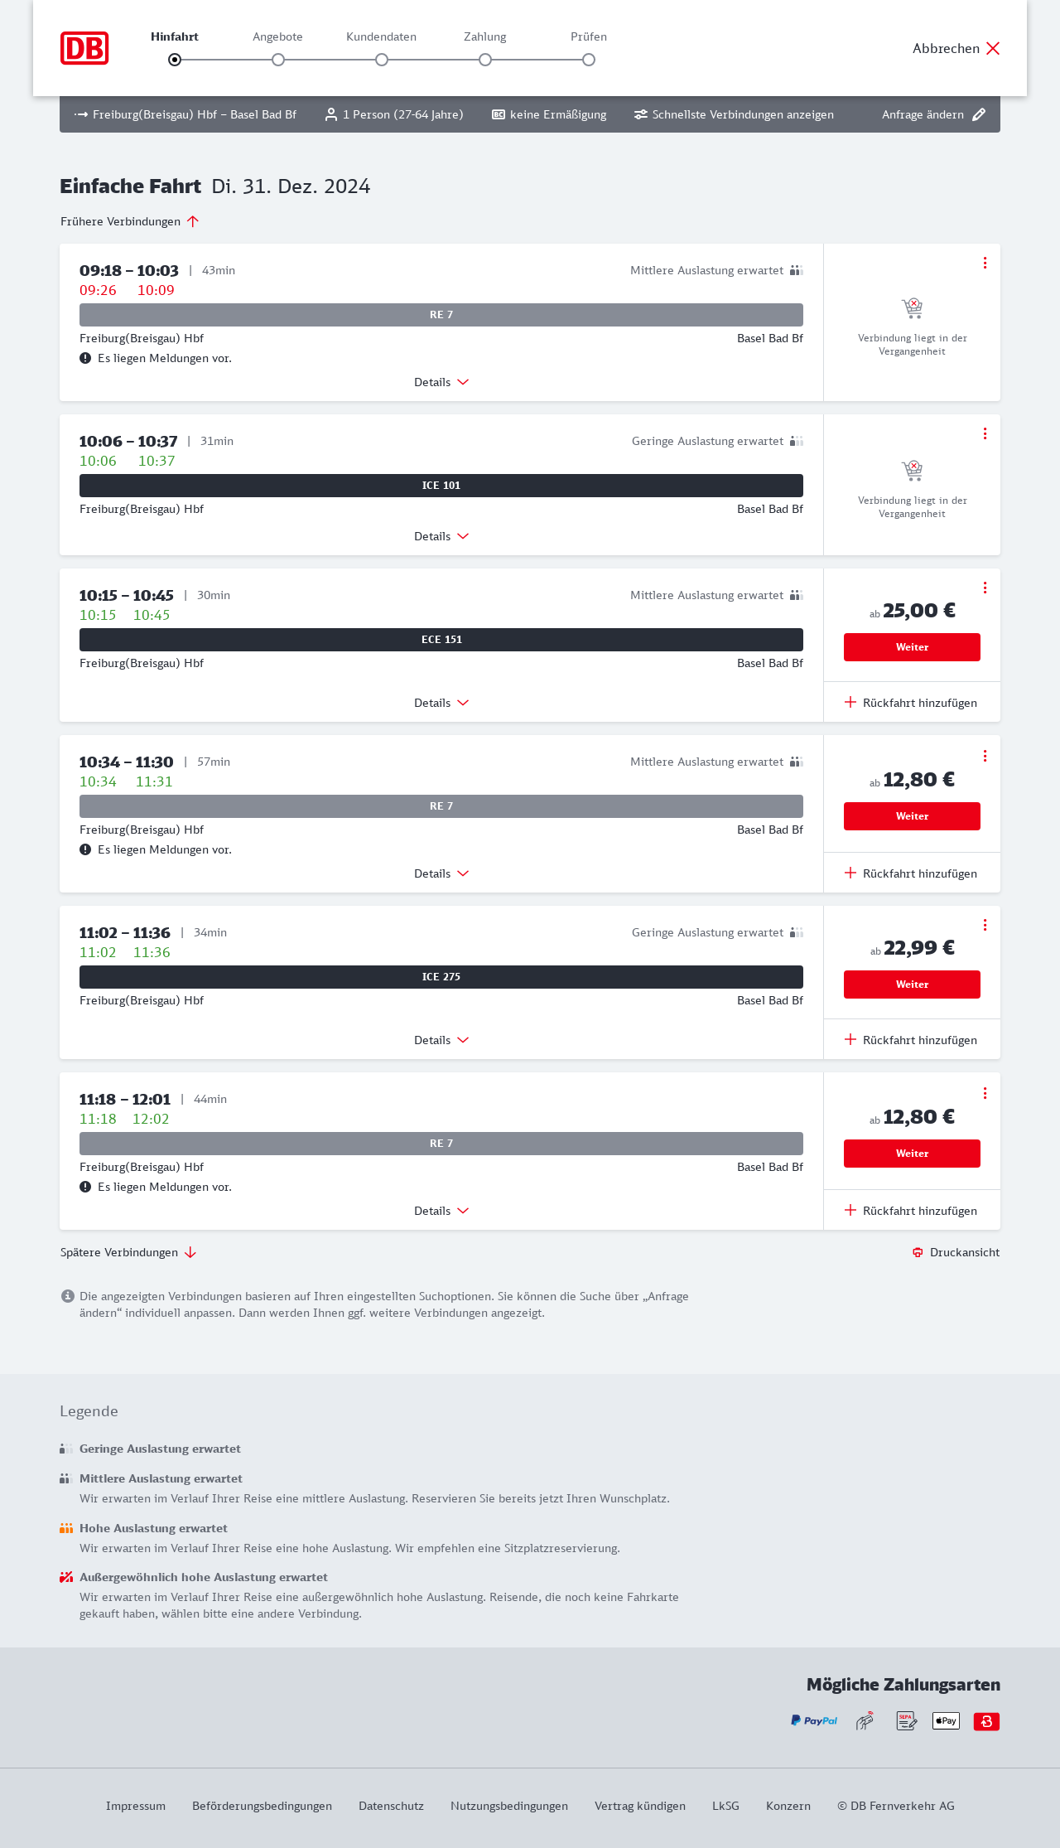Click the Druckansicht printer icon
This screenshot has width=1060, height=1848.
[918, 1252]
